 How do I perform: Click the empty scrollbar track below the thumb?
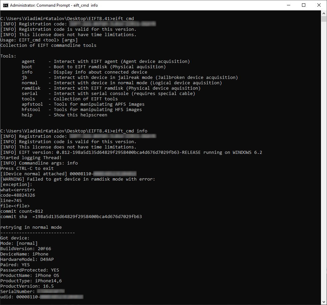tap(324, 167)
